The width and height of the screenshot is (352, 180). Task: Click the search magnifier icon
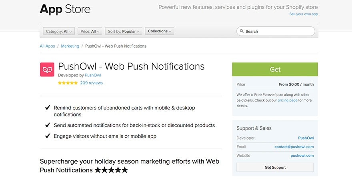tap(242, 31)
